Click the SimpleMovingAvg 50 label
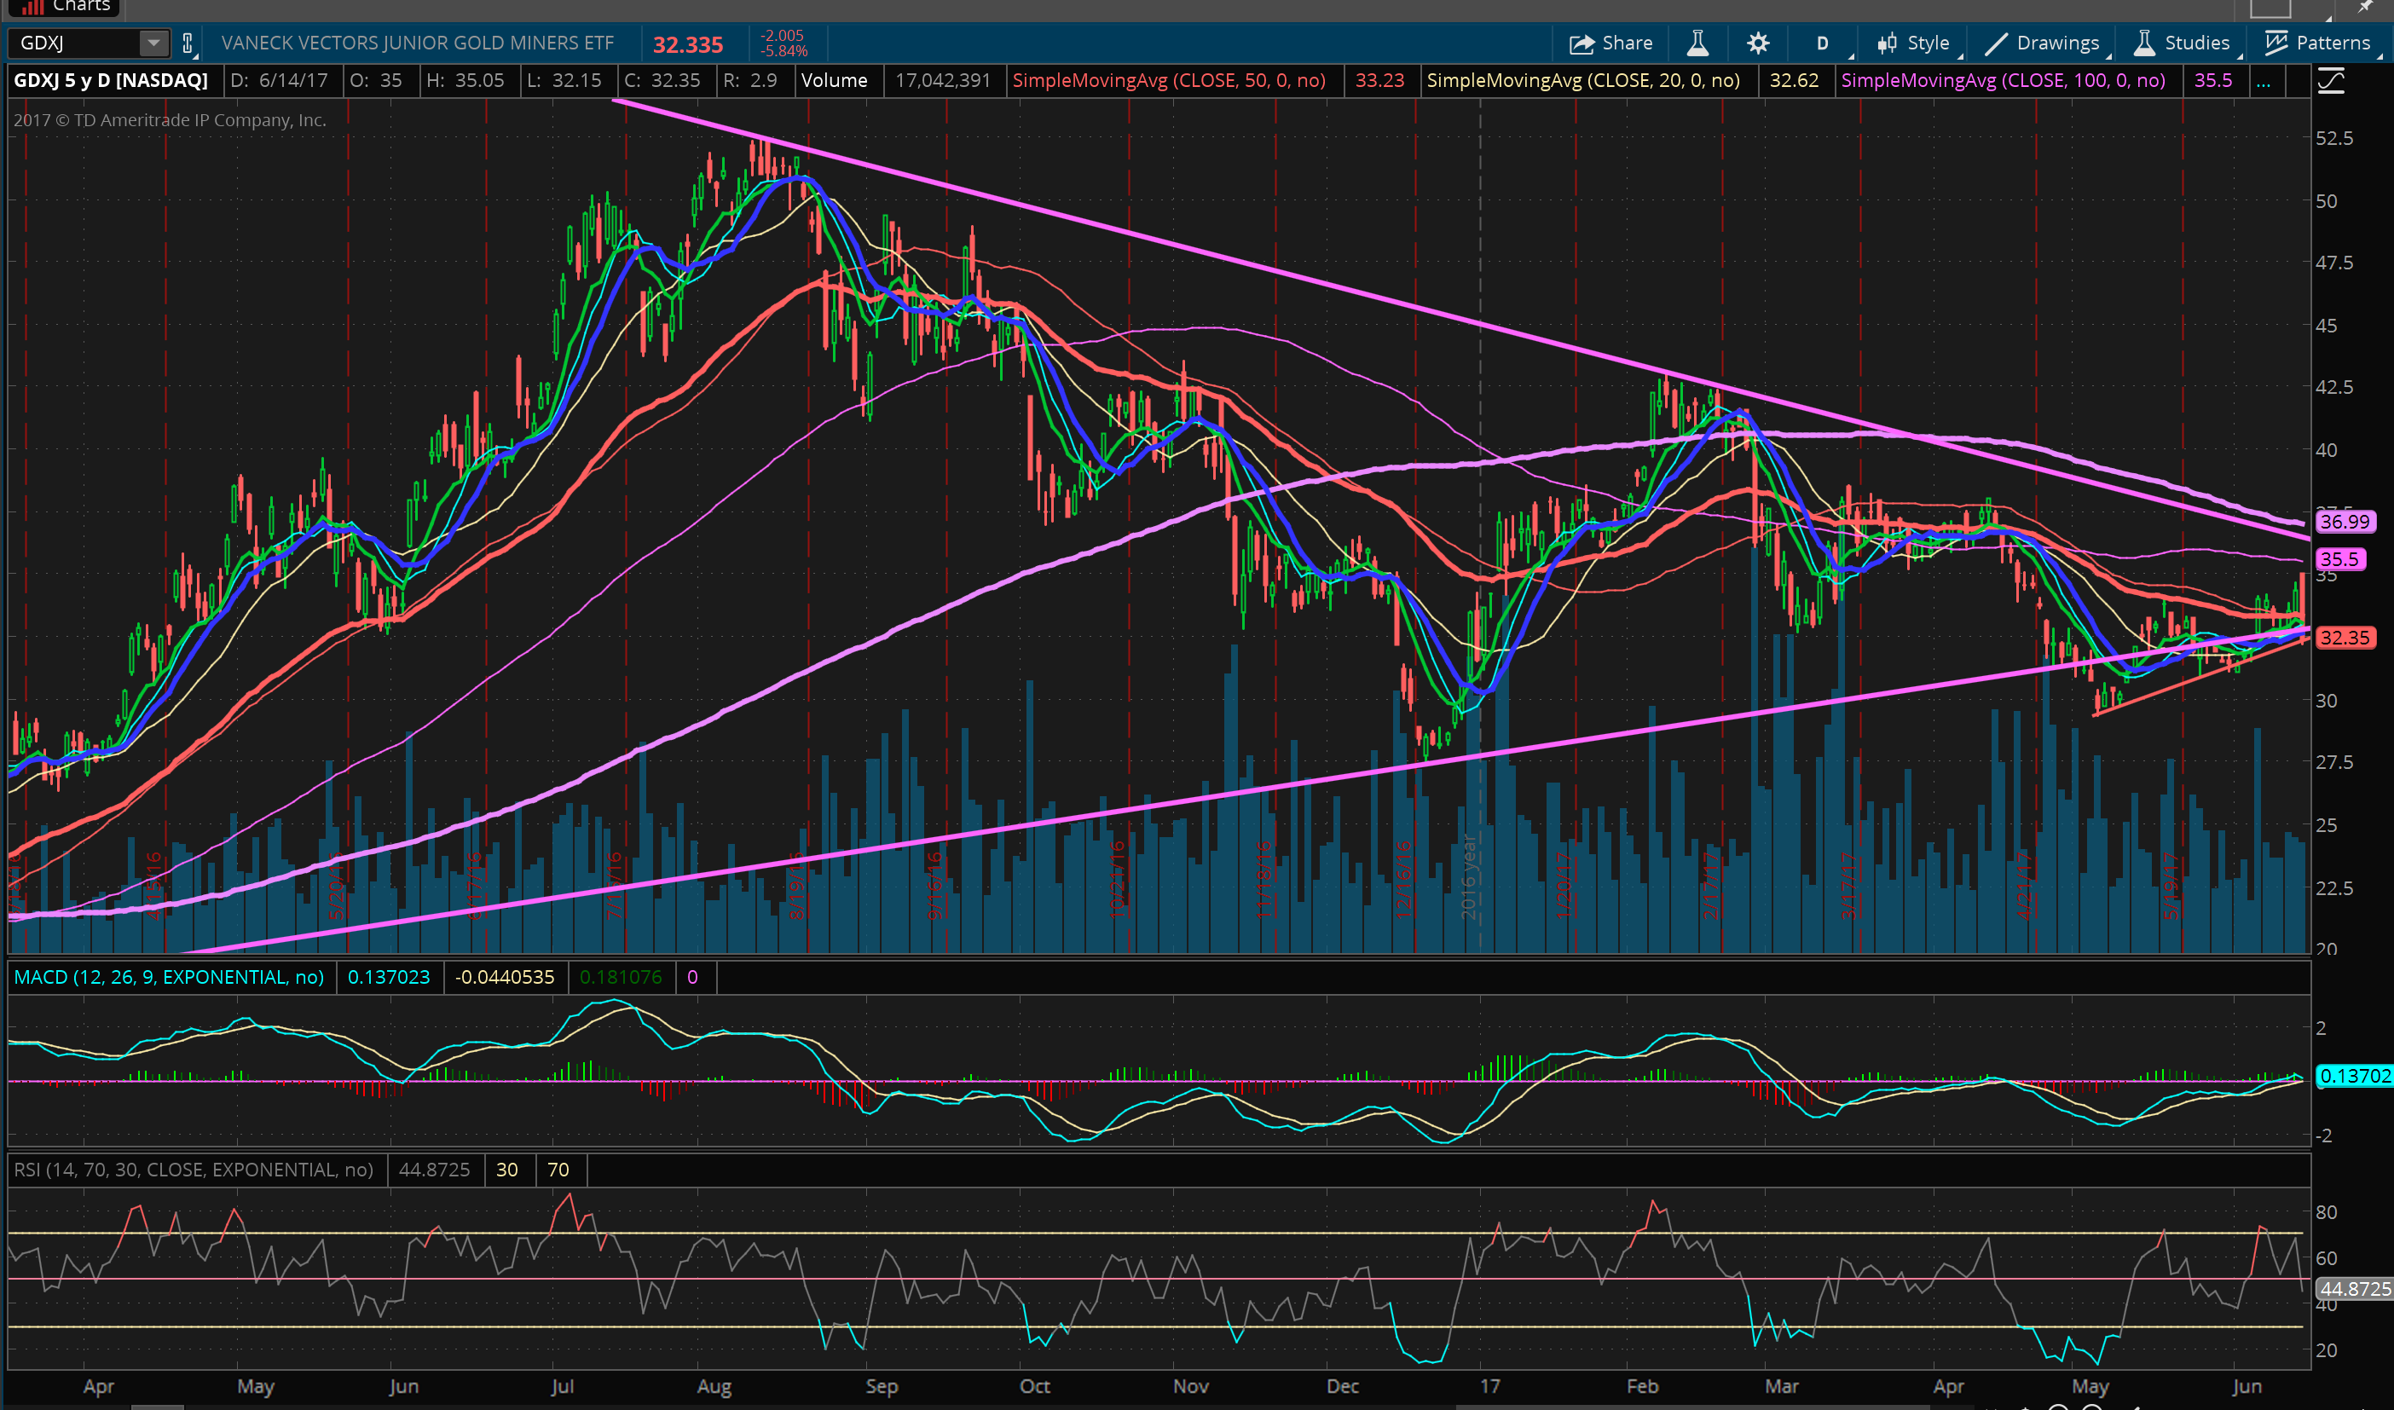 point(1169,81)
